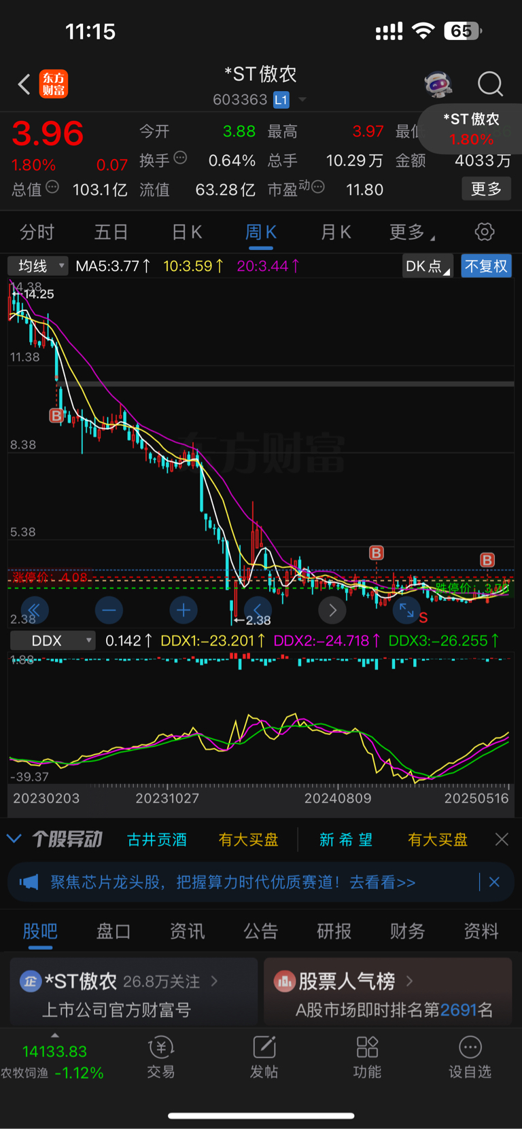
Task: Switch to the 资料 tab
Action: click(481, 931)
